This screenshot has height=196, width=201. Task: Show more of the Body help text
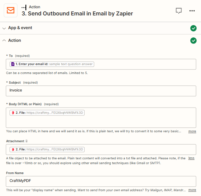pos(192,131)
